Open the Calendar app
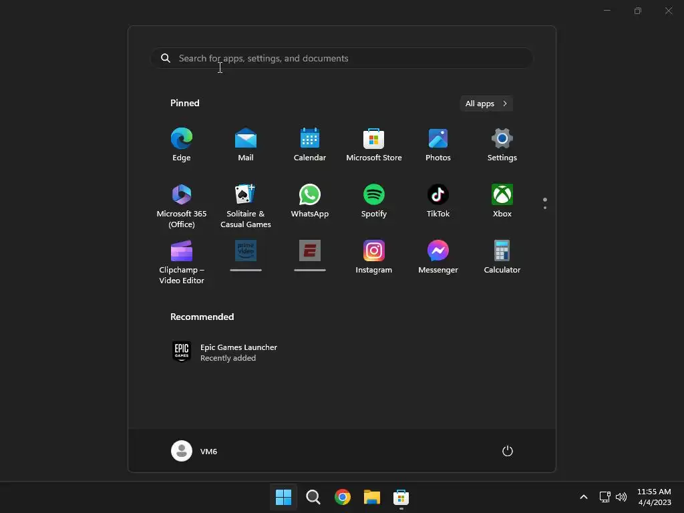The width and height of the screenshot is (684, 513). [x=310, y=144]
